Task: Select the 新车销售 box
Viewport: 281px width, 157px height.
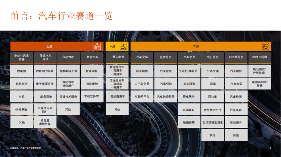Action: (142, 71)
